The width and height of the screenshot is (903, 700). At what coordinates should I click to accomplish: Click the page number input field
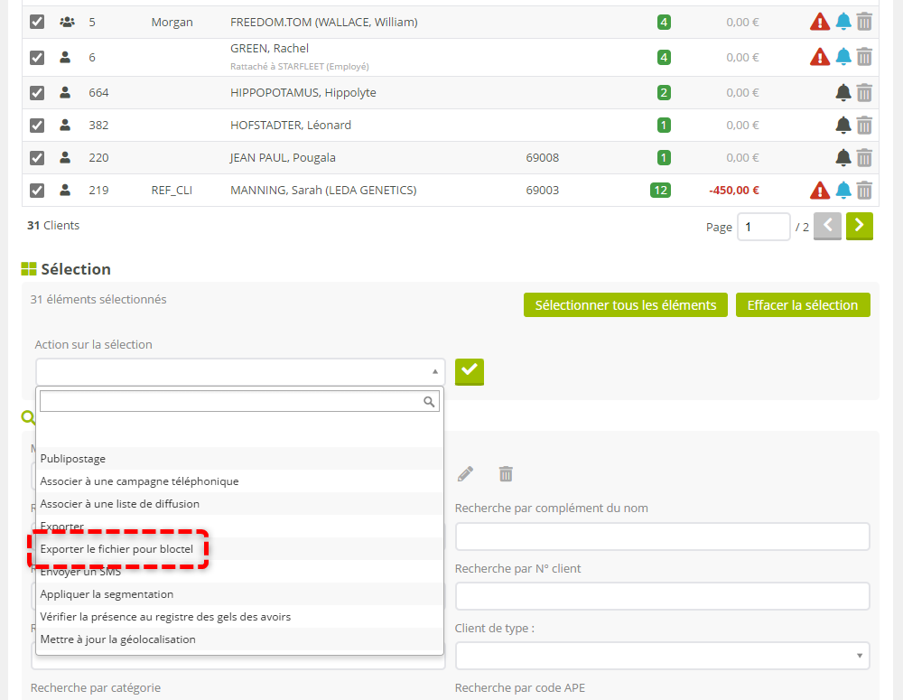coord(763,227)
